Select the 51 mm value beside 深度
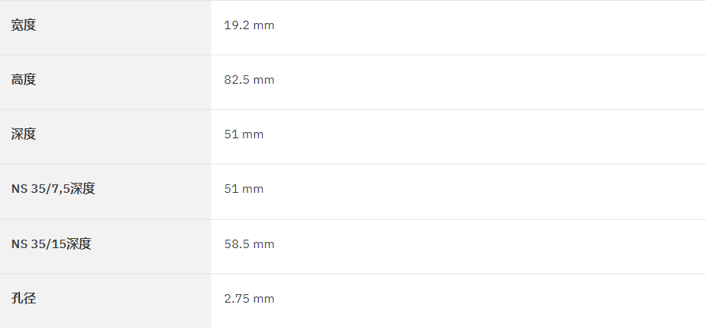This screenshot has height=328, width=706. [244, 134]
